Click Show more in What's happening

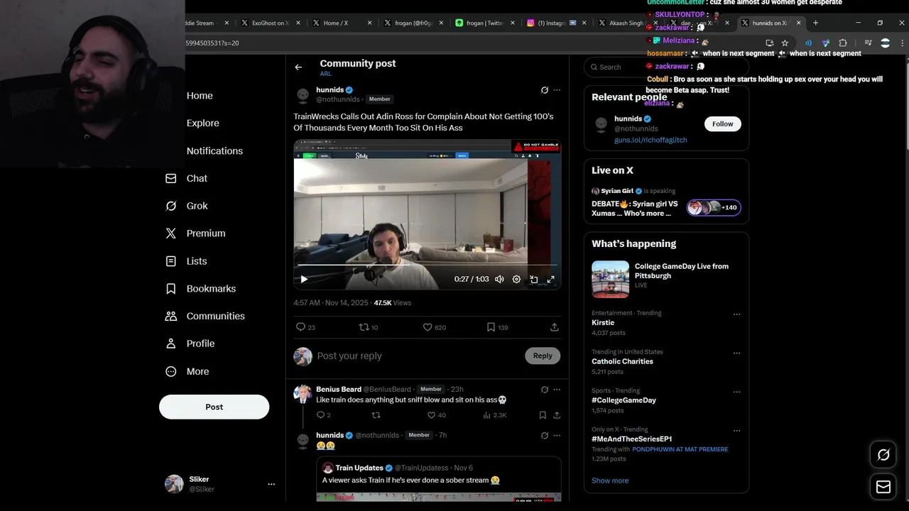coord(610,481)
